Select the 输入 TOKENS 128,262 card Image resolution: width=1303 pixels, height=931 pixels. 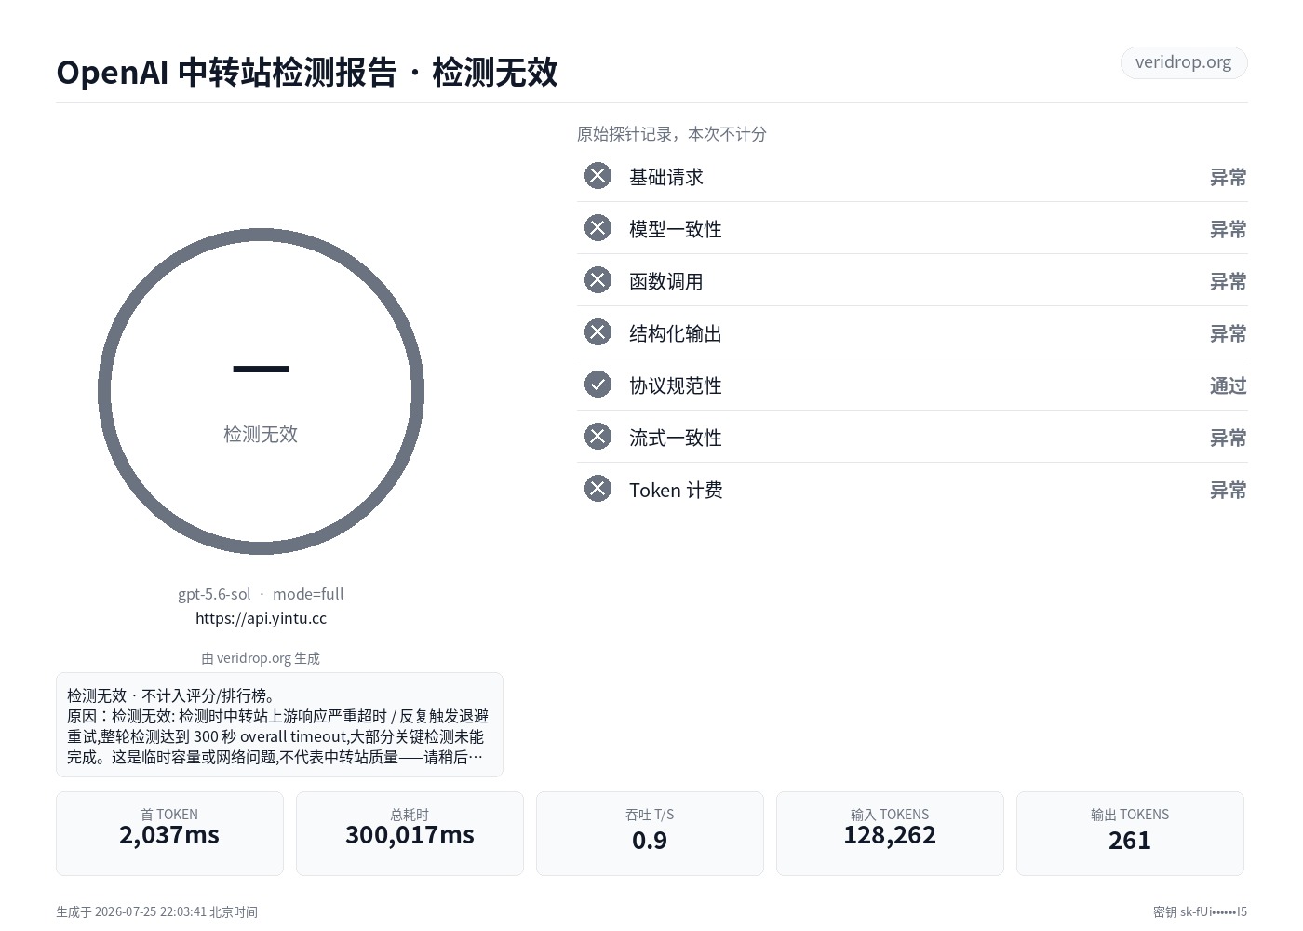pos(890,833)
